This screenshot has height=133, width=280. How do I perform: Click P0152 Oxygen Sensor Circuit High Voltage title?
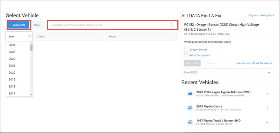point(221,27)
